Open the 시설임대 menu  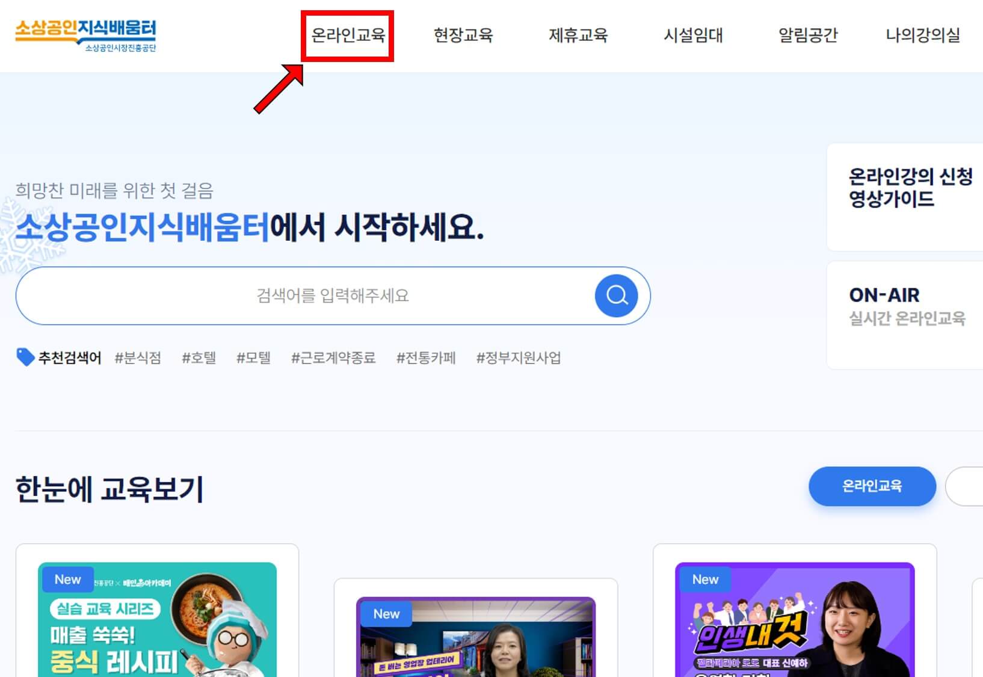click(x=694, y=36)
